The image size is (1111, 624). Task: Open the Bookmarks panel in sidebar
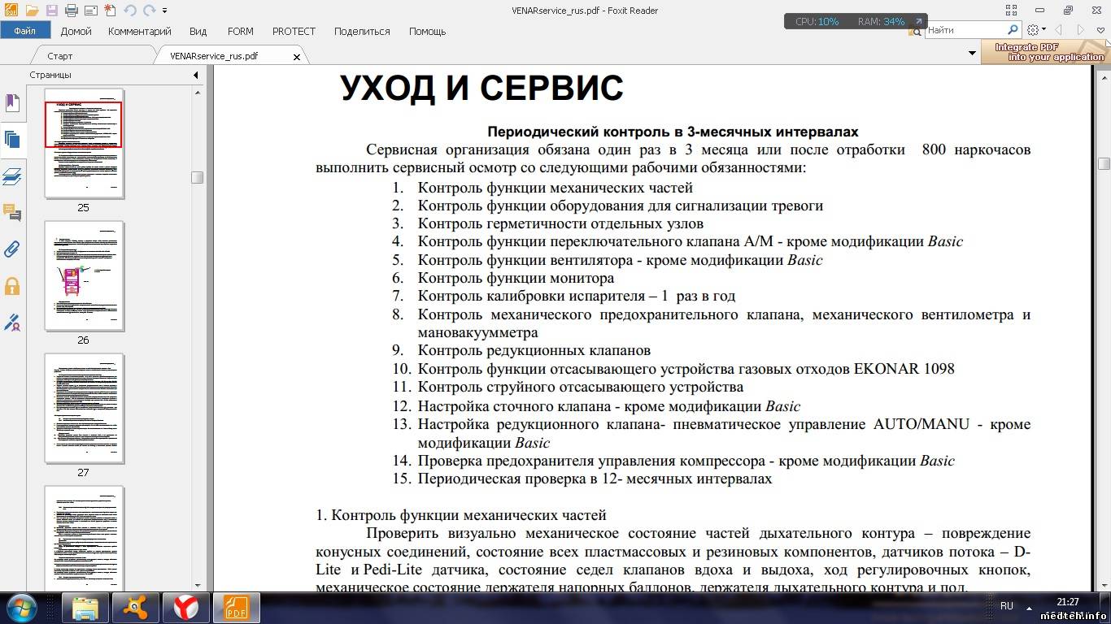pos(12,103)
